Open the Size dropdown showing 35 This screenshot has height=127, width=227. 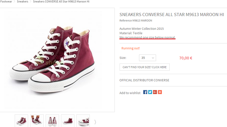147,58
